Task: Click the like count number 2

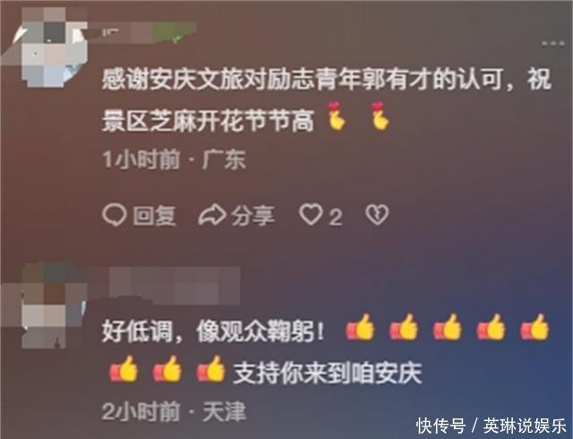Action: [x=336, y=217]
